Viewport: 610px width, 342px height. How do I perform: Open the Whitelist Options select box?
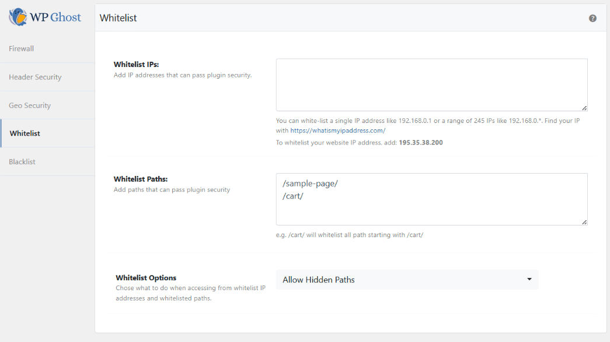tap(406, 280)
